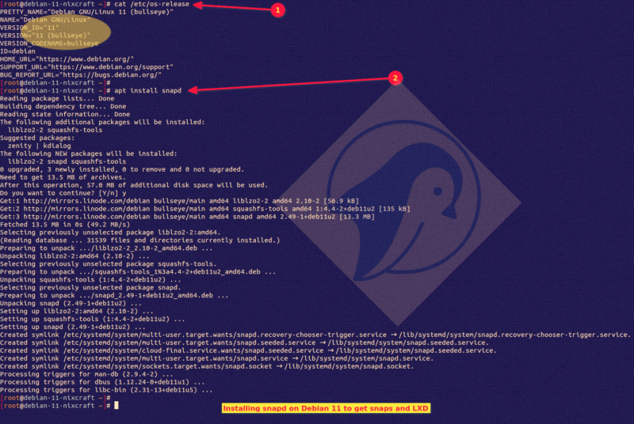
Task: Click 'Preparing to unpack .../squashfs-tools' deb line
Action: point(138,271)
